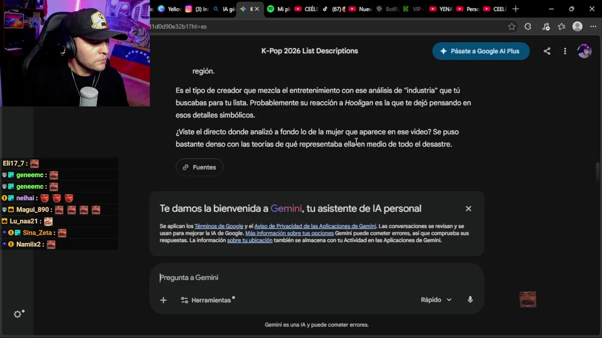The image size is (602, 338).
Task: Open the browser three-dot settings menu
Action: [x=593, y=27]
